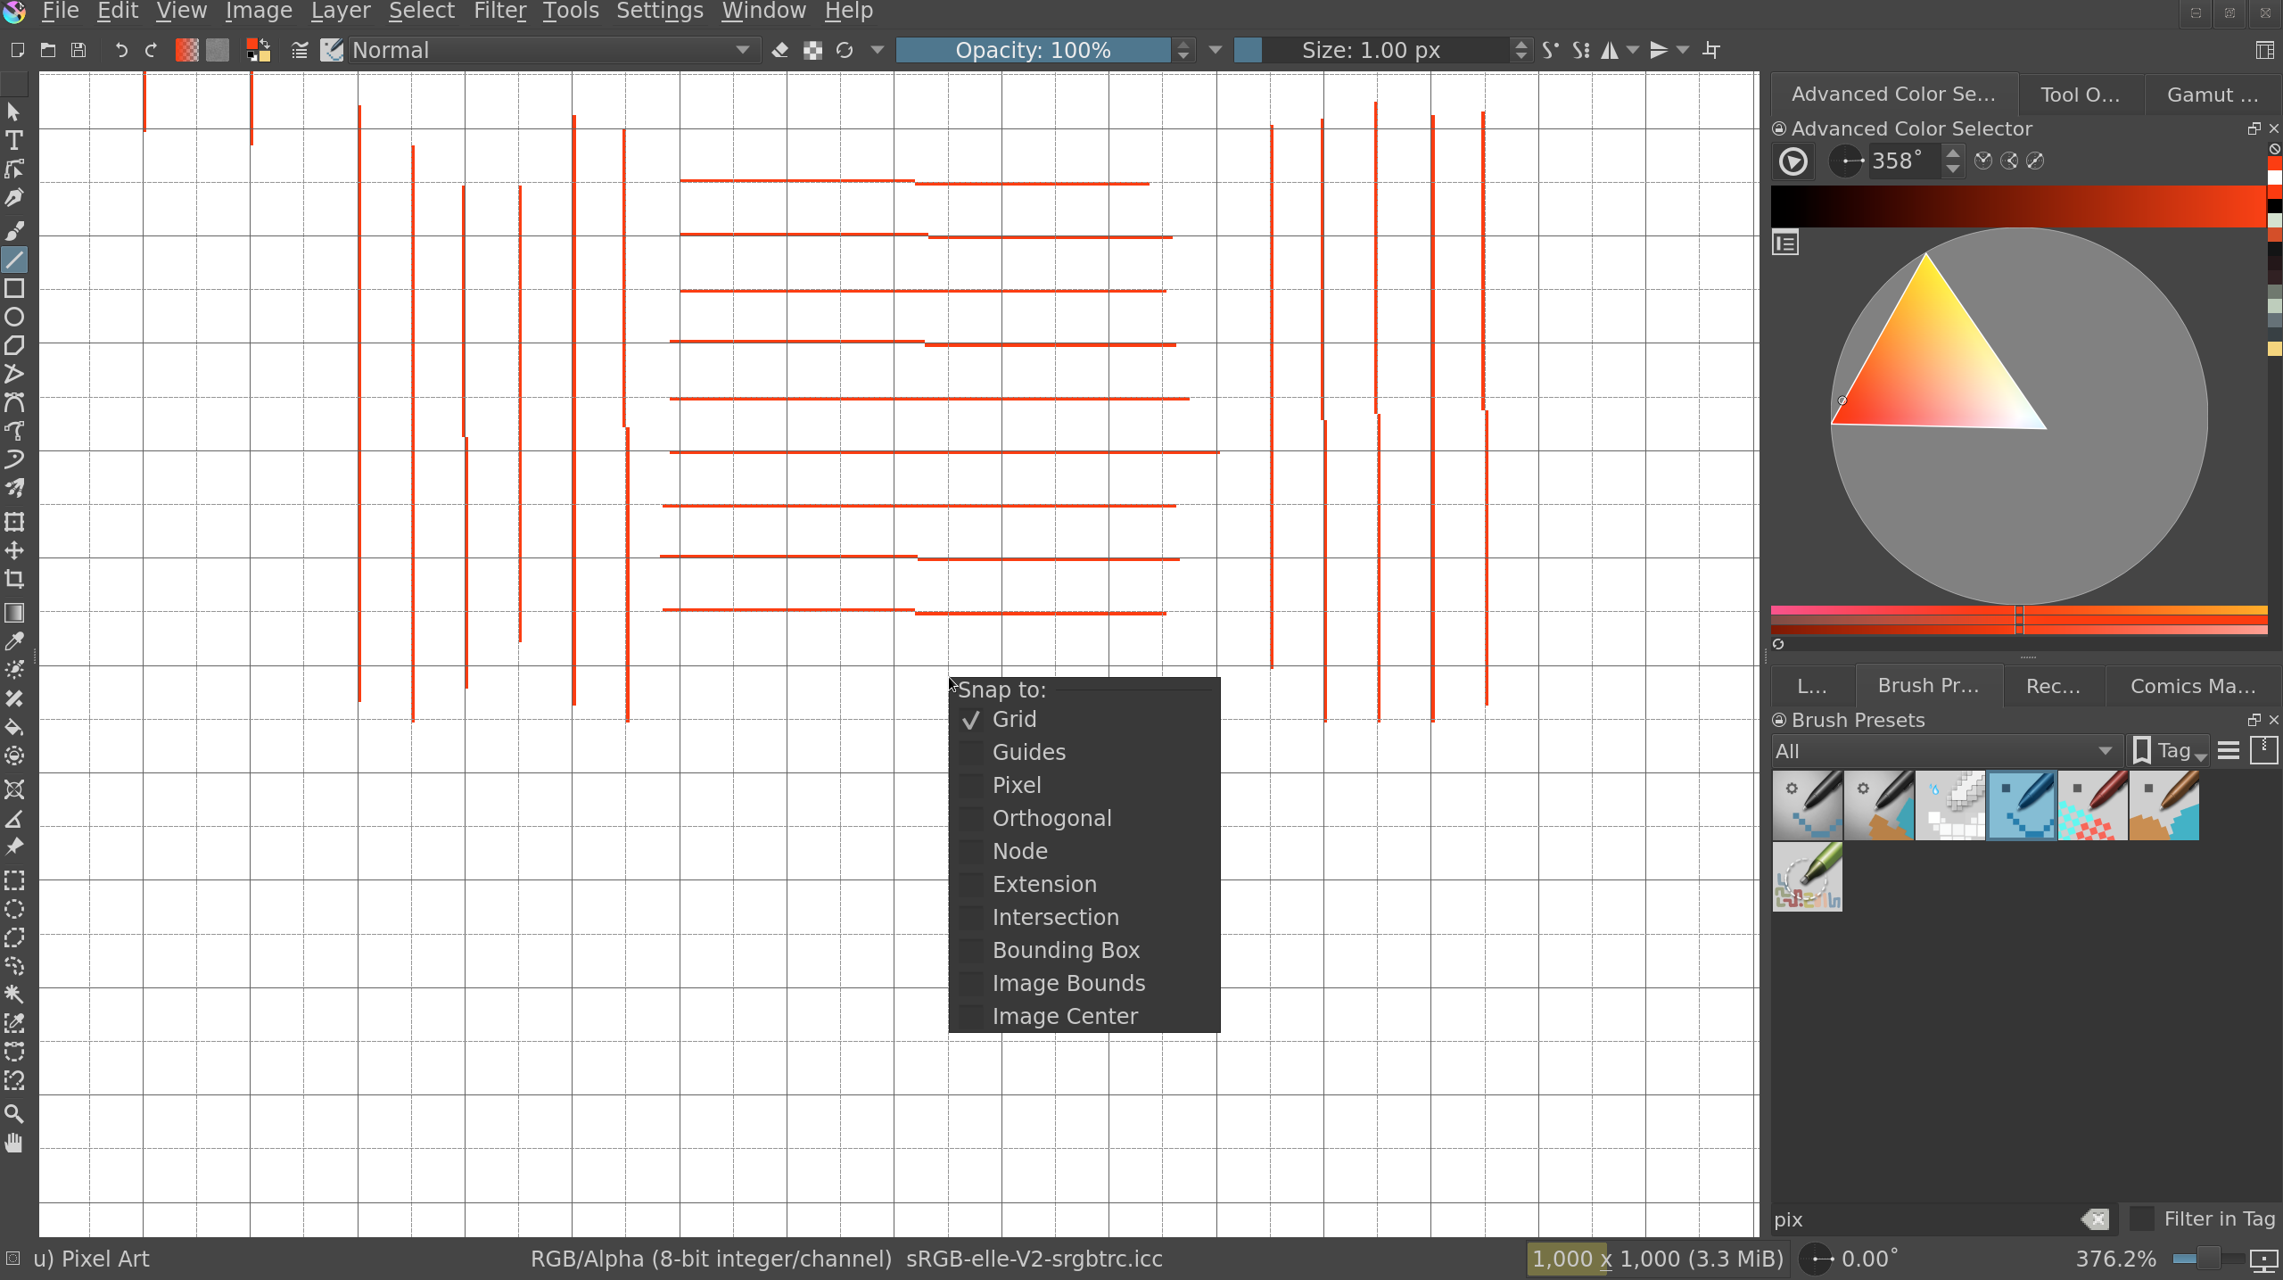Toggle eraser mode in toolbar
This screenshot has width=2283, height=1280.
780,50
